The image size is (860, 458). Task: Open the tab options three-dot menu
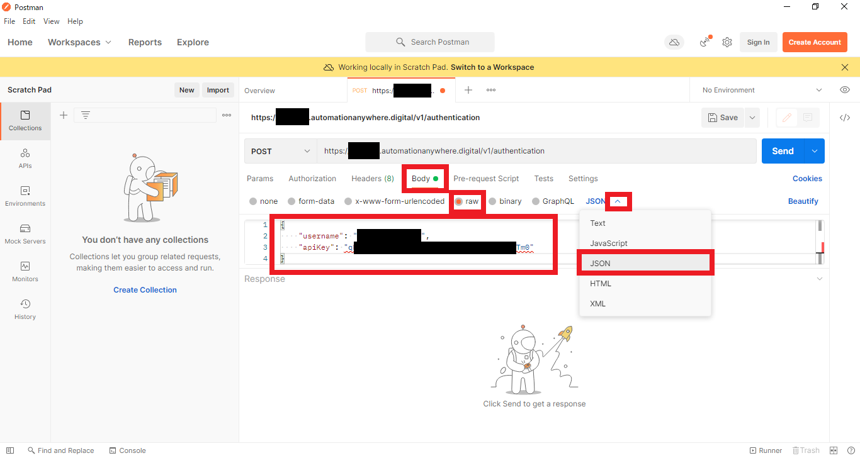[x=491, y=90]
